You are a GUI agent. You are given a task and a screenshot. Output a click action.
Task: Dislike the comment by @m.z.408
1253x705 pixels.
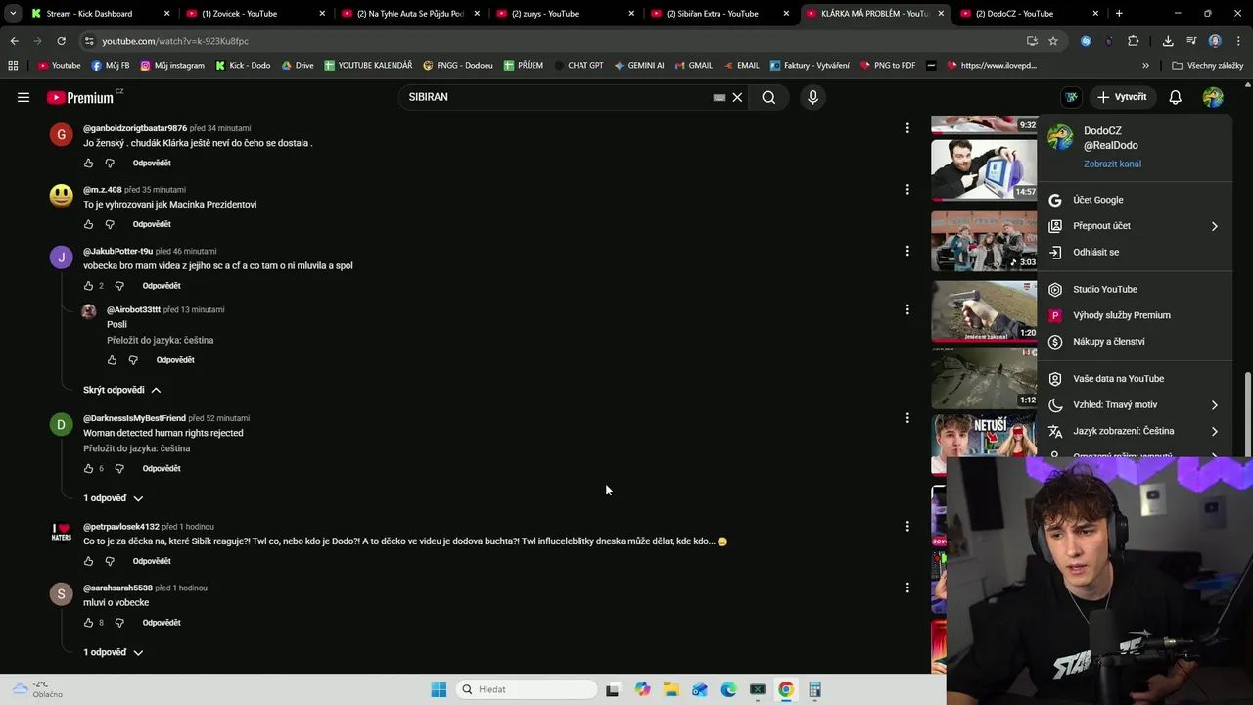point(110,224)
